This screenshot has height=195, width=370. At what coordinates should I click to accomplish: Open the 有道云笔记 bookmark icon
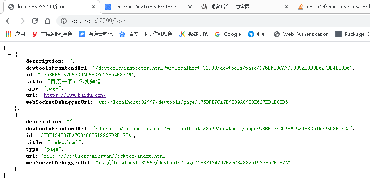[x=82, y=34]
